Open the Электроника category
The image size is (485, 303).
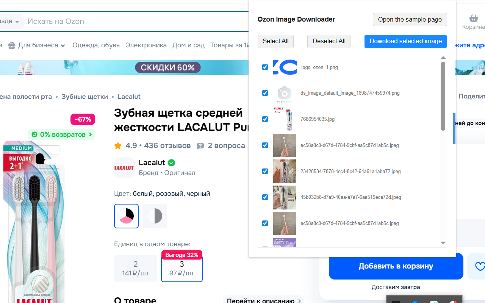pyautogui.click(x=146, y=45)
